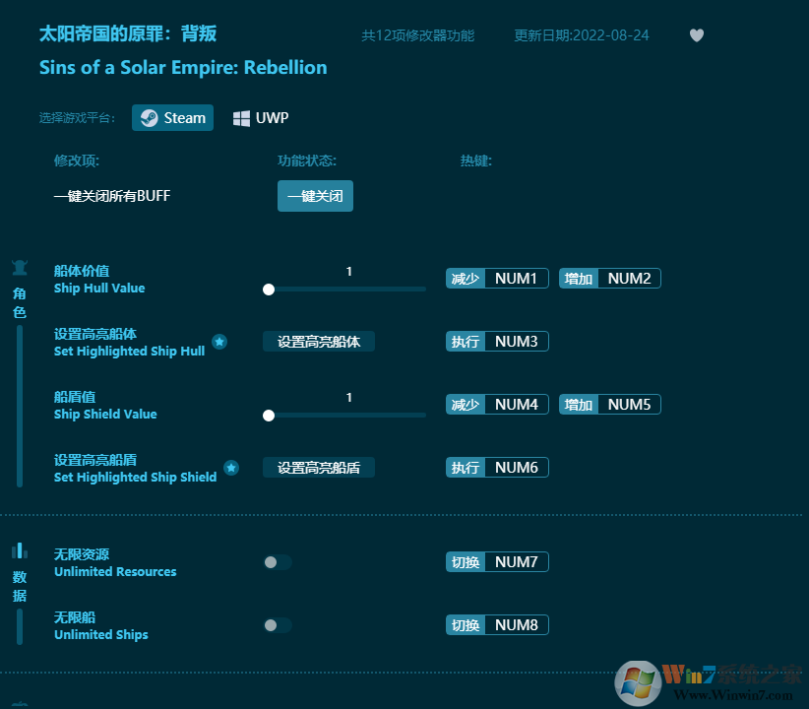This screenshot has width=809, height=709.
Task: Click the 执行 NUM3 hotkey button
Action: (x=497, y=342)
